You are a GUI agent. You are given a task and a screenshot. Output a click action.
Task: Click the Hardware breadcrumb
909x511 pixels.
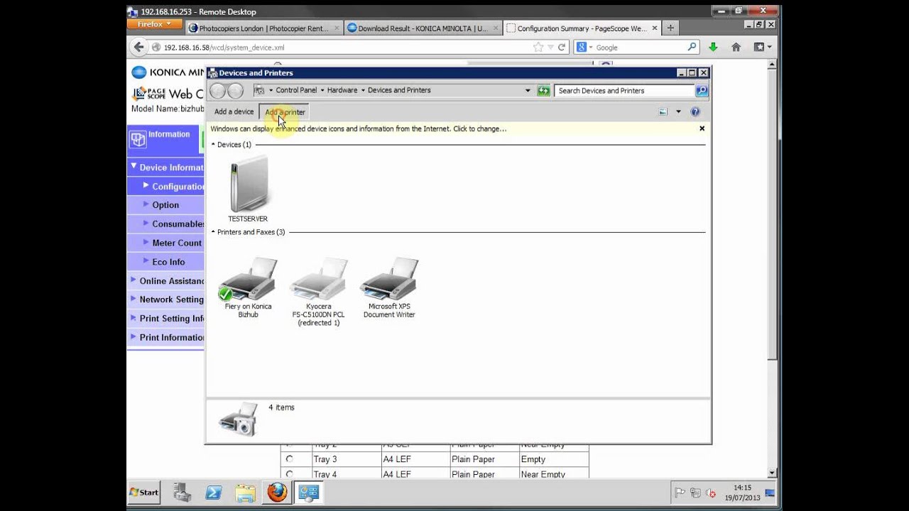coord(342,90)
